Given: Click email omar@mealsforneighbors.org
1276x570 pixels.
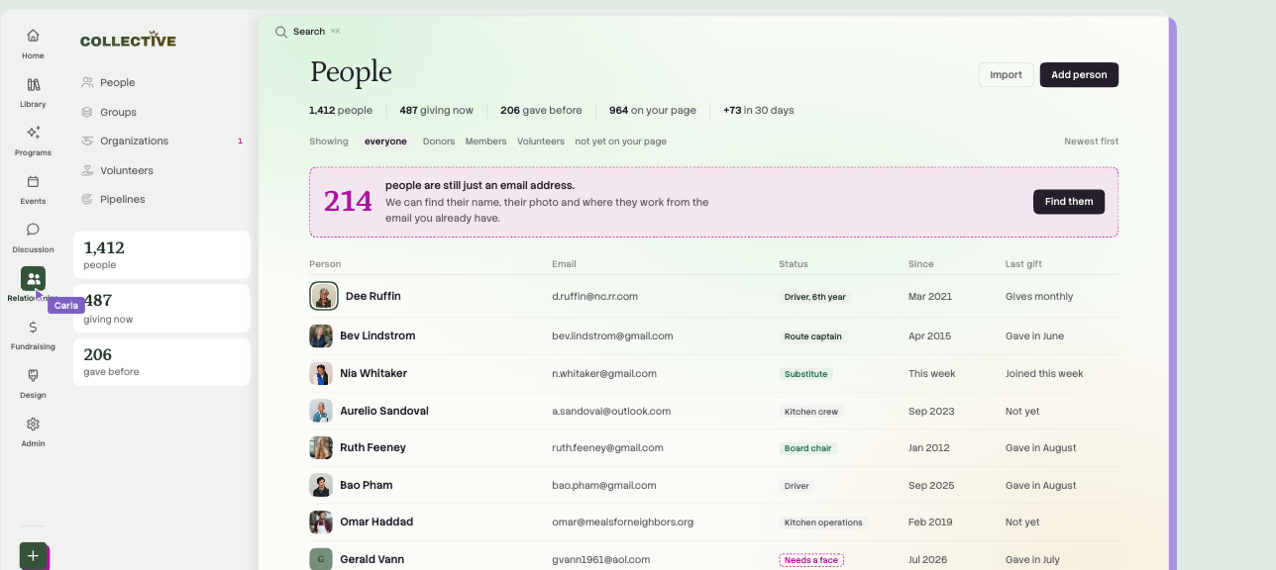Looking at the screenshot, I should 622,522.
